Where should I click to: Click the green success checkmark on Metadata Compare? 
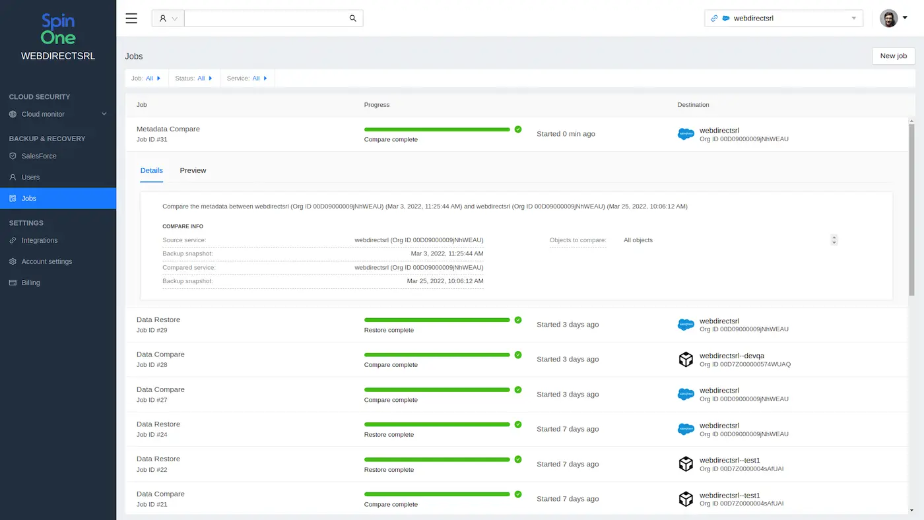517,129
